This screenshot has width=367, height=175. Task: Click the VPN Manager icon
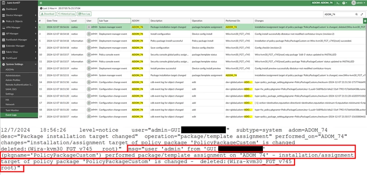(x=3, y=27)
